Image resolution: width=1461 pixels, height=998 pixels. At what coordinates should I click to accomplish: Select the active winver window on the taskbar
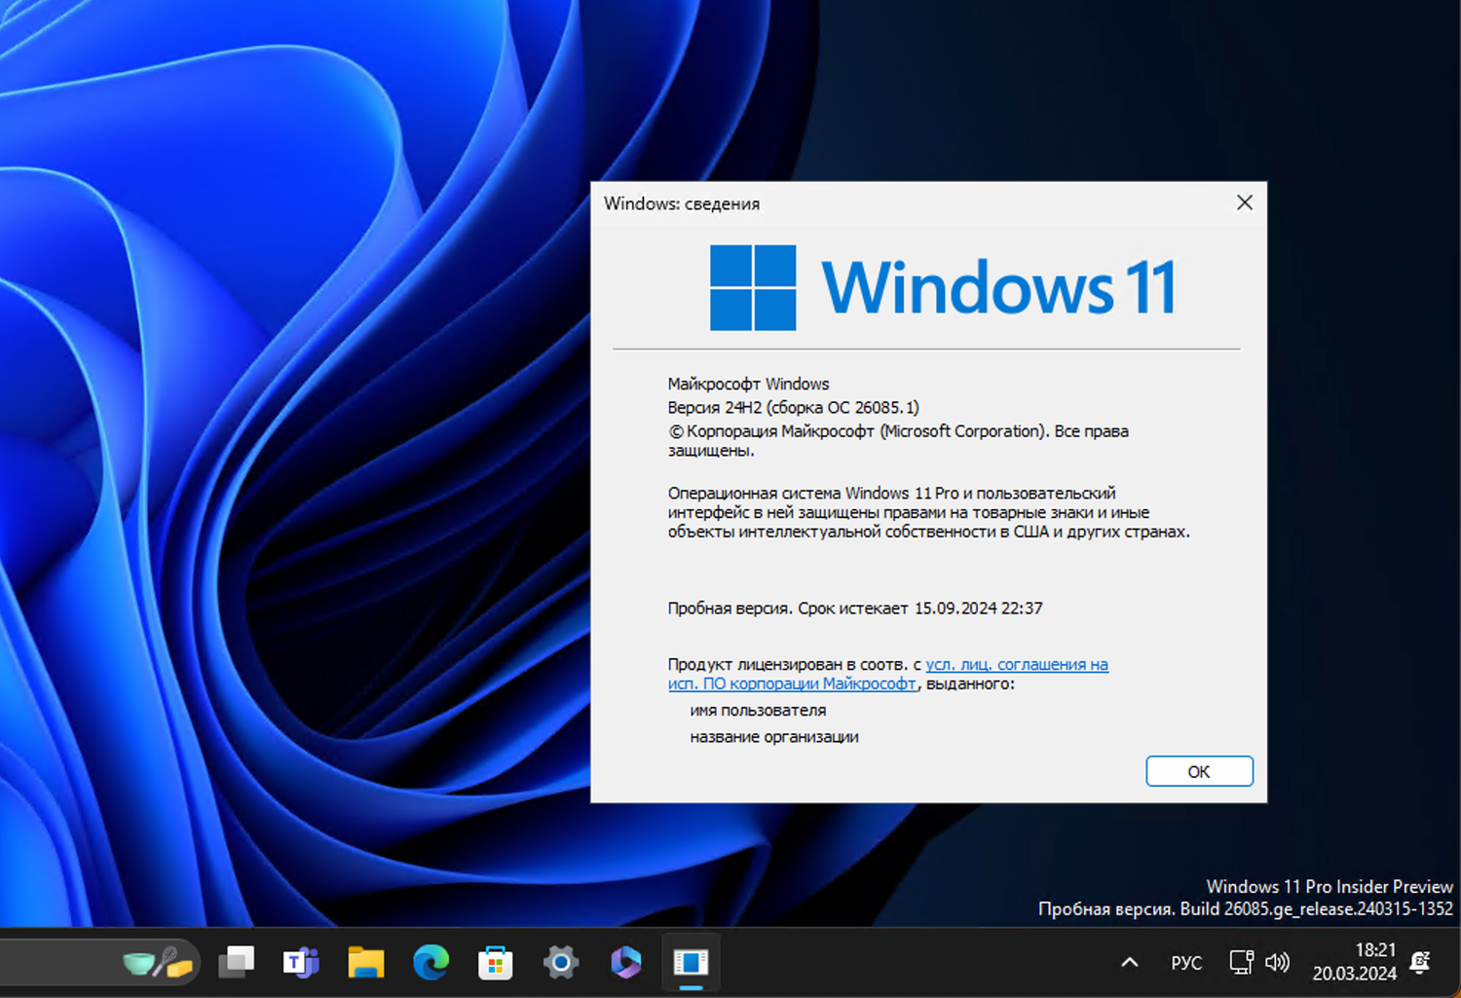point(691,963)
